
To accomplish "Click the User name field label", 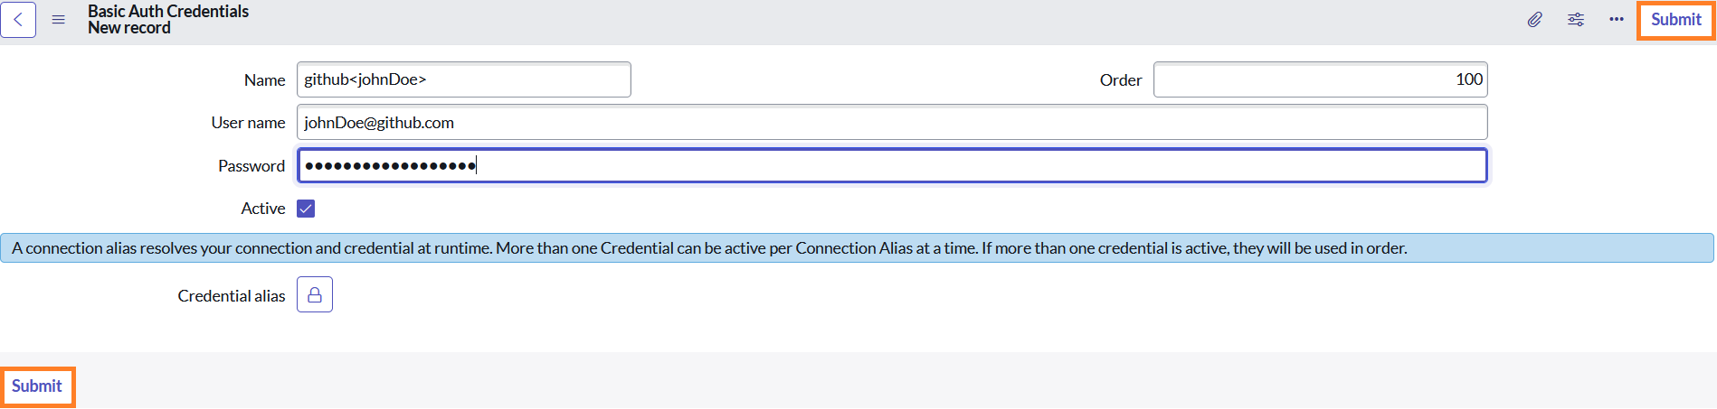I will (248, 123).
